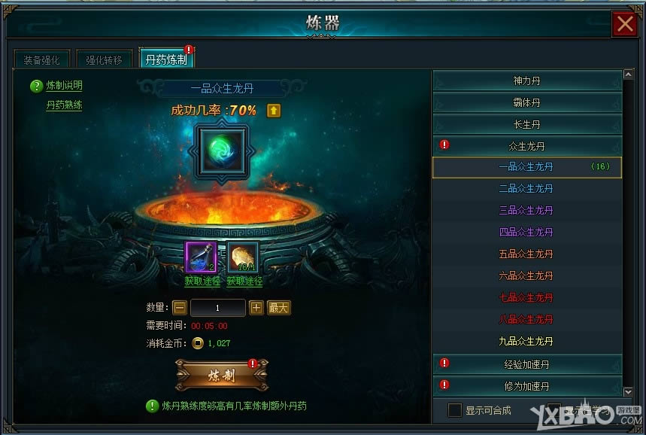Image resolution: width=646 pixels, height=435 pixels.
Task: Toggle the 显示已学习 checkbox
Action: 553,410
